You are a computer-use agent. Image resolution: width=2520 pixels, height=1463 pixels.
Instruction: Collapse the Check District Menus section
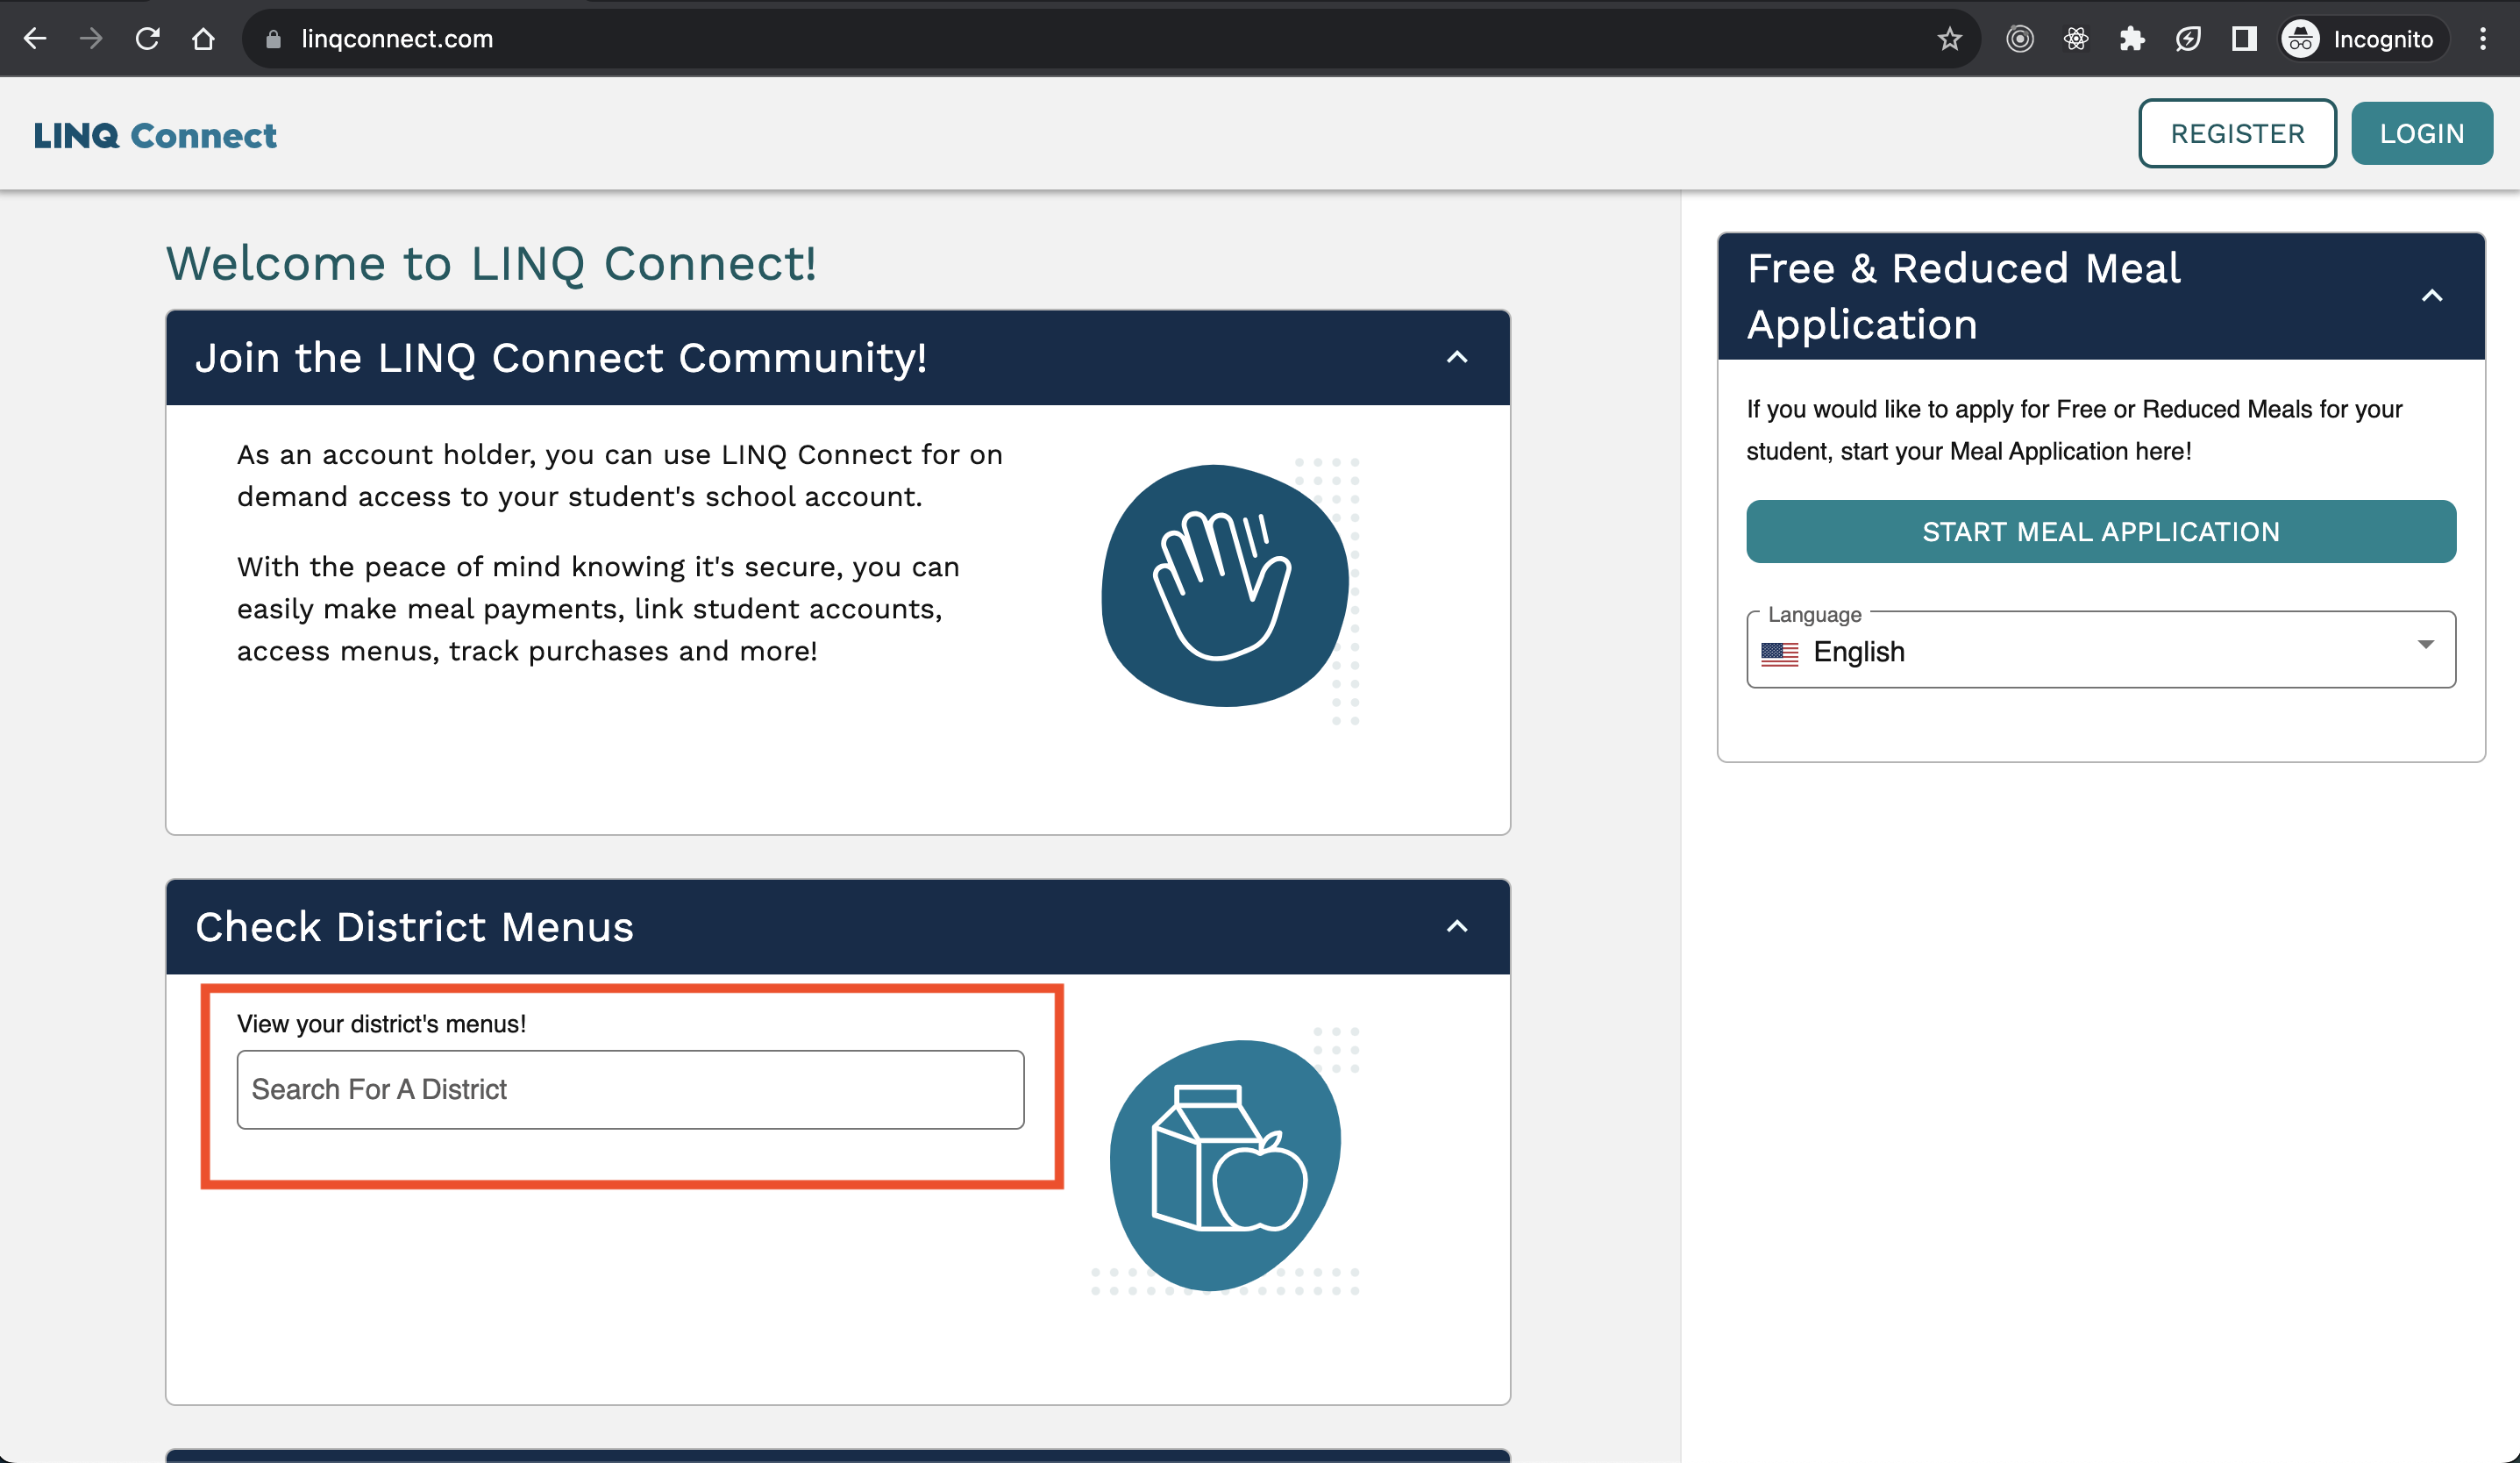[1457, 926]
